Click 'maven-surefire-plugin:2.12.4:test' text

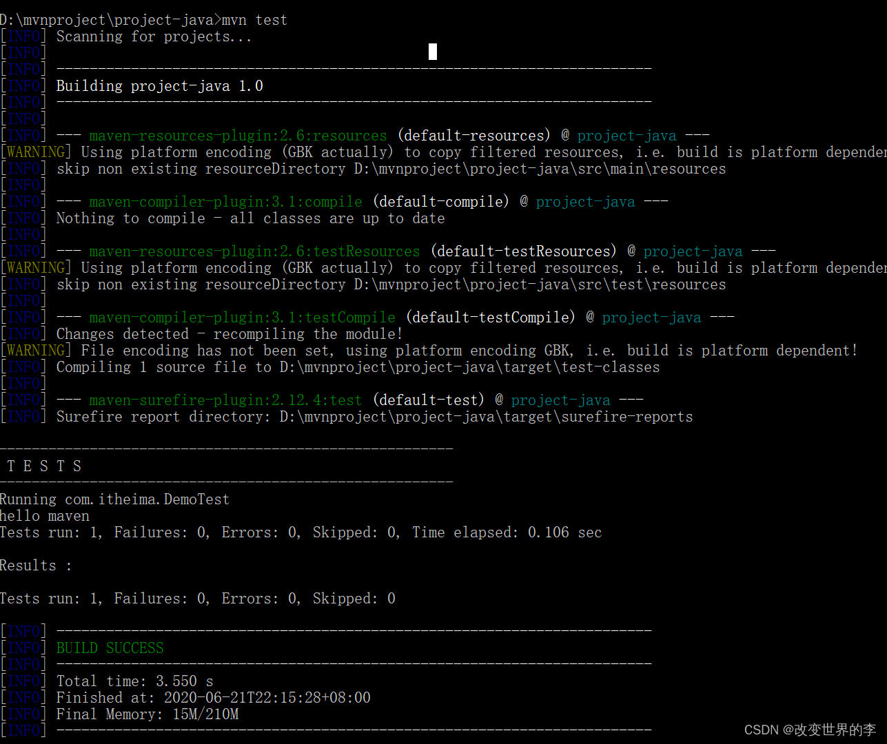(x=226, y=400)
